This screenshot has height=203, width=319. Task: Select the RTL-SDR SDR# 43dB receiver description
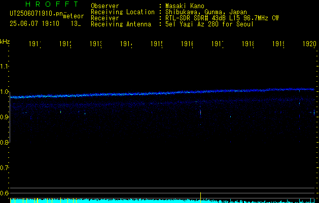pos(222,18)
